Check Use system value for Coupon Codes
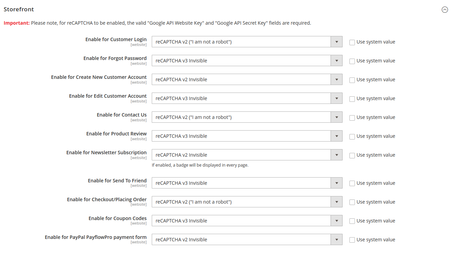The image size is (457, 254). 352,221
